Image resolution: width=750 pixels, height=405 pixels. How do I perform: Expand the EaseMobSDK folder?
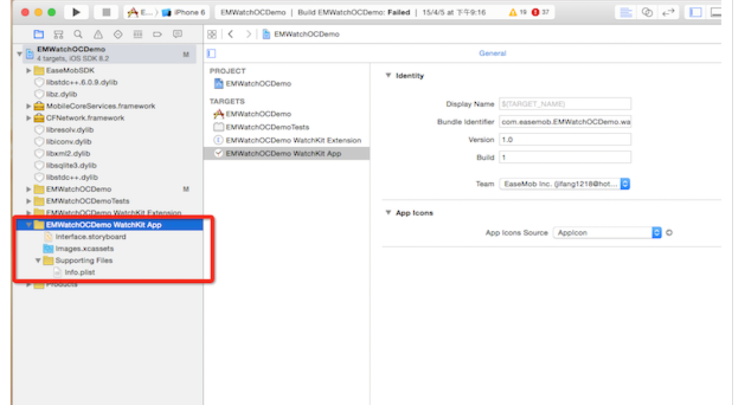pos(29,70)
